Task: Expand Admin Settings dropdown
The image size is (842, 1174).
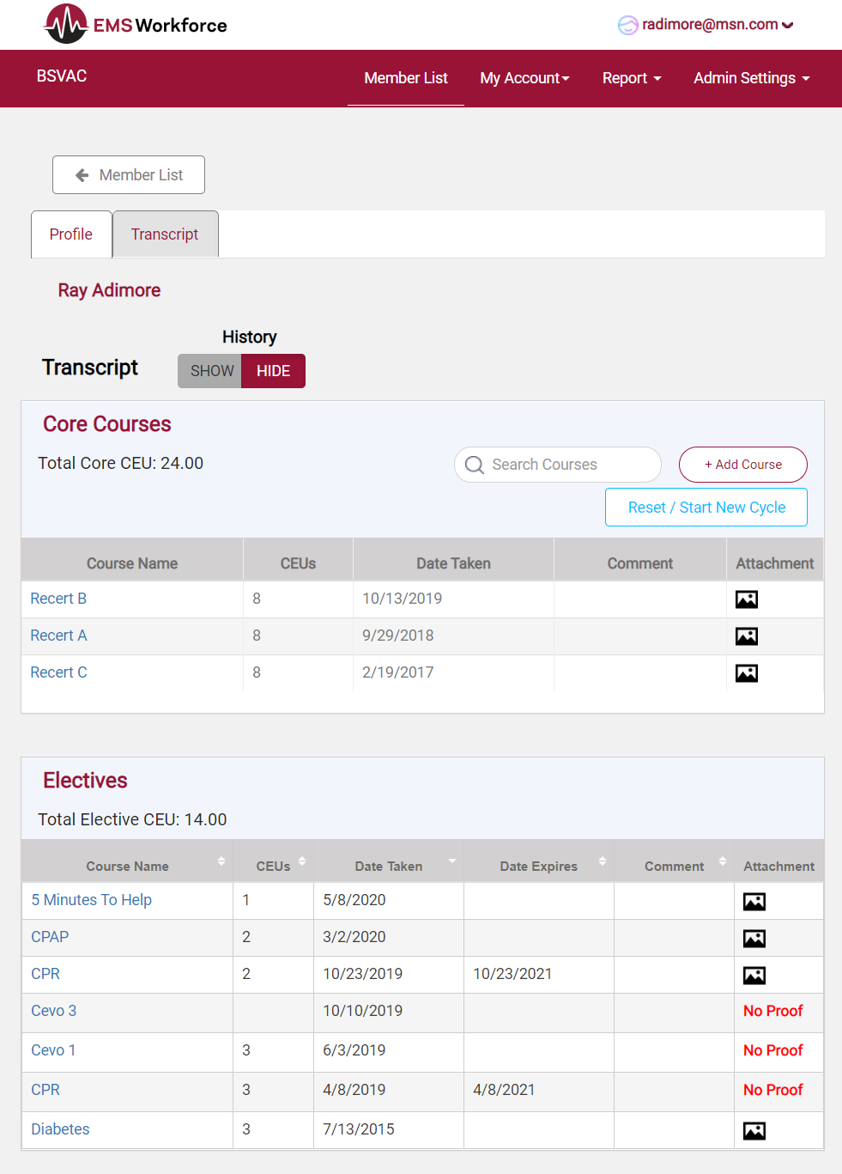Action: point(751,78)
